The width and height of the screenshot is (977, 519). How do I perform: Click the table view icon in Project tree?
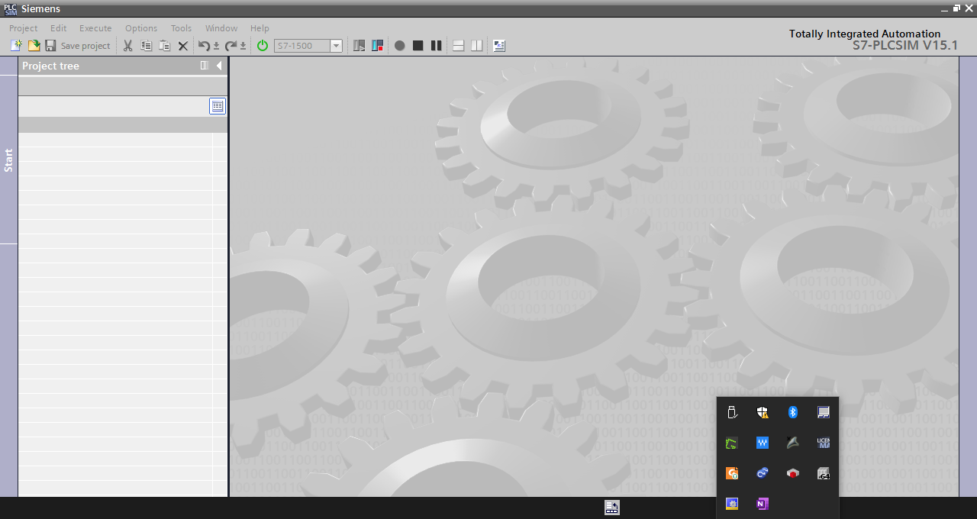point(218,106)
